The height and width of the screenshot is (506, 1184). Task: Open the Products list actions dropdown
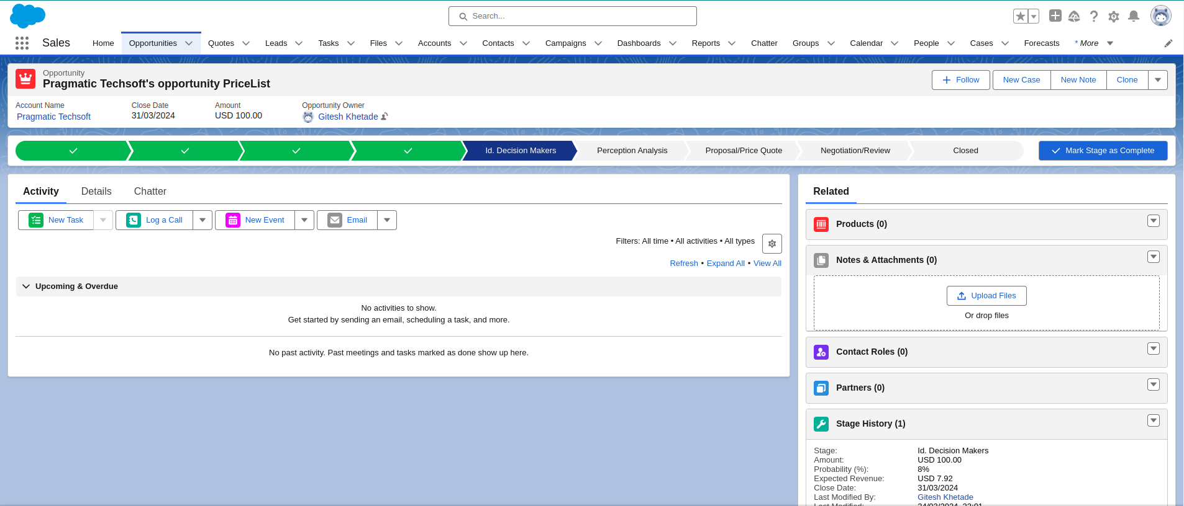pyautogui.click(x=1154, y=221)
